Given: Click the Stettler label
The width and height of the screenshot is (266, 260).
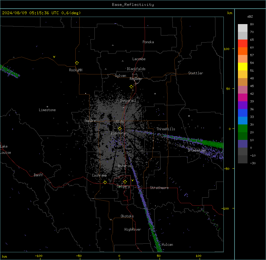Looking at the screenshot, I should pyautogui.click(x=195, y=73).
